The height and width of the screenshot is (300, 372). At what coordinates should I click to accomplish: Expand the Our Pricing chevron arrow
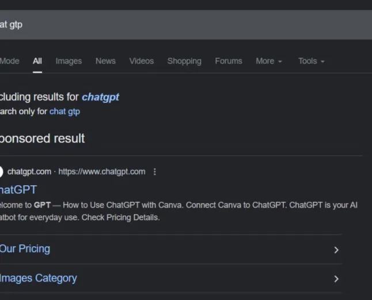(x=336, y=250)
